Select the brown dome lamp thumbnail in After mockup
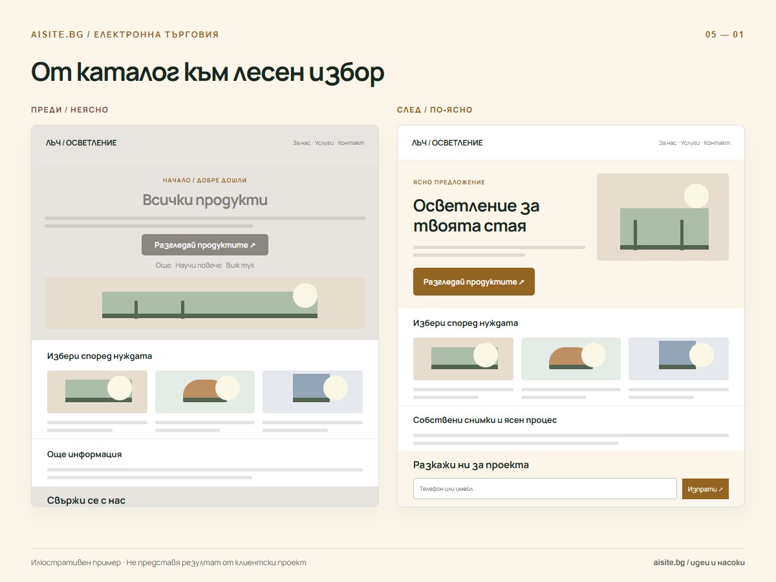776x582 pixels. pos(571,359)
